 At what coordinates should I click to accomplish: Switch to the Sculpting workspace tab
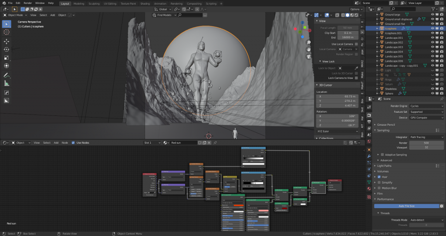click(x=94, y=3)
